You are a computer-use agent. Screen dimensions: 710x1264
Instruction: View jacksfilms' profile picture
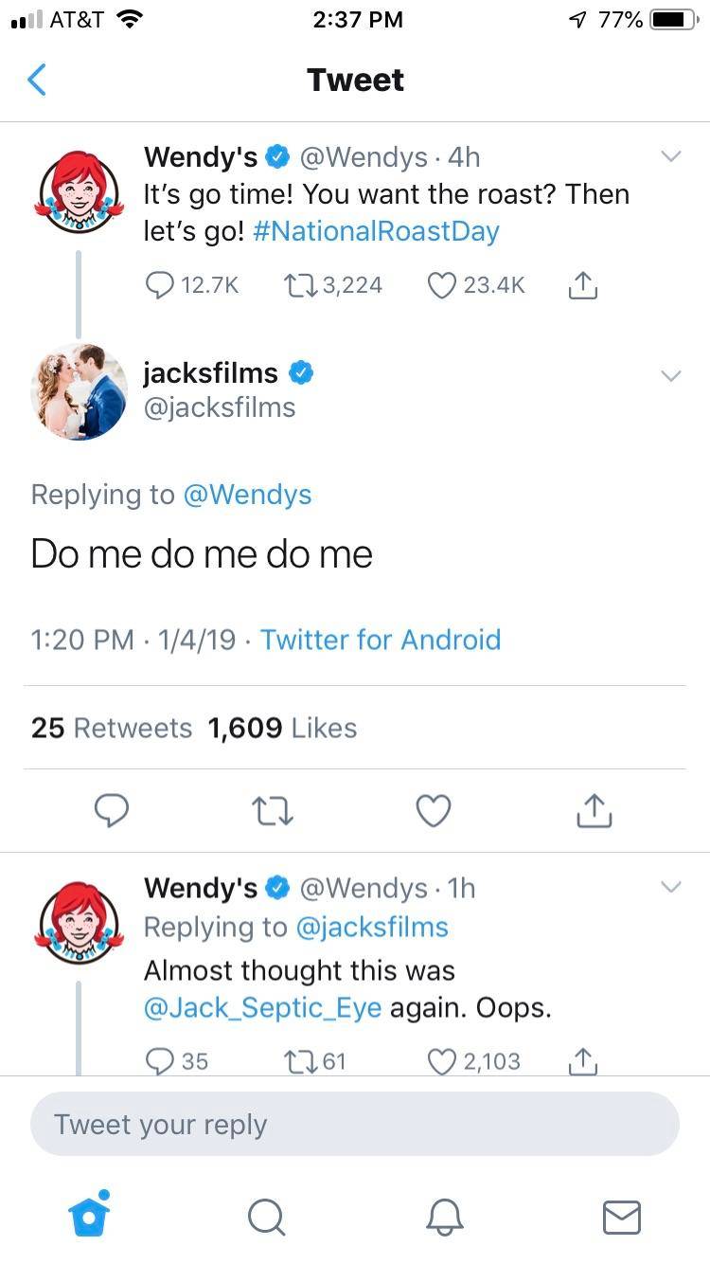[79, 392]
